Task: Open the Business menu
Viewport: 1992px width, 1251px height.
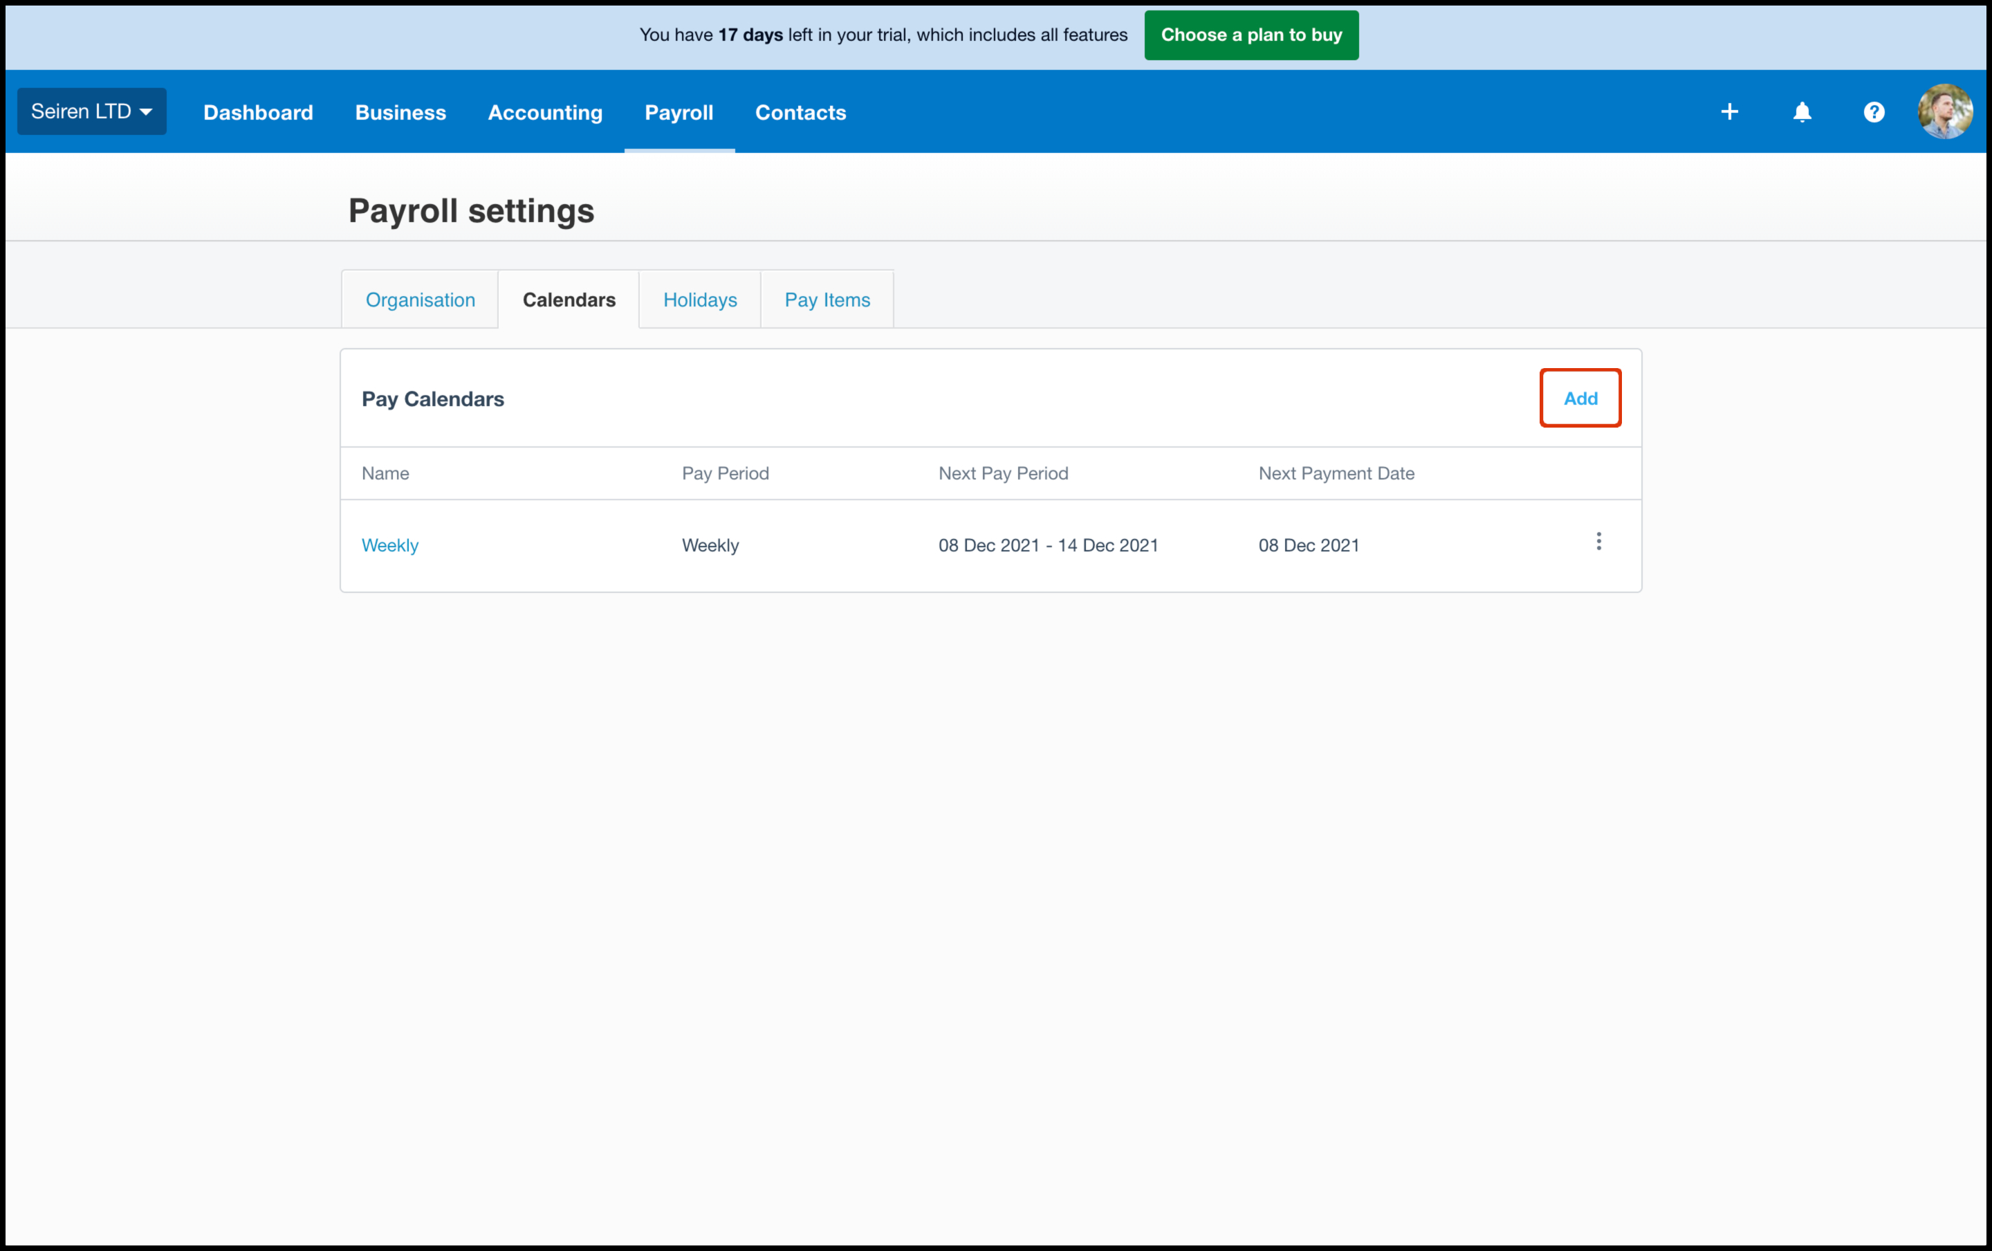Action: coord(400,113)
